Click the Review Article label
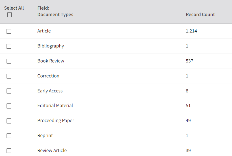The image size is (232, 156). (52, 151)
